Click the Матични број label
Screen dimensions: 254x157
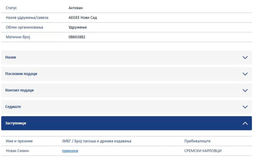(18, 37)
